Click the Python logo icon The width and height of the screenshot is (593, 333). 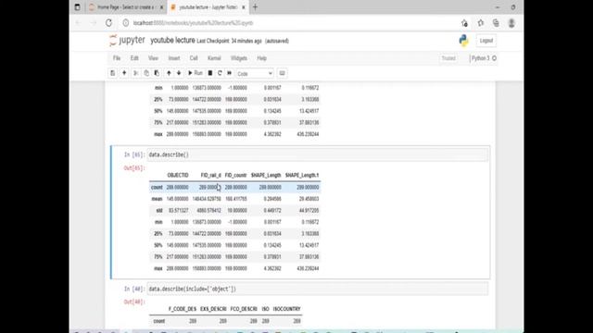463,41
